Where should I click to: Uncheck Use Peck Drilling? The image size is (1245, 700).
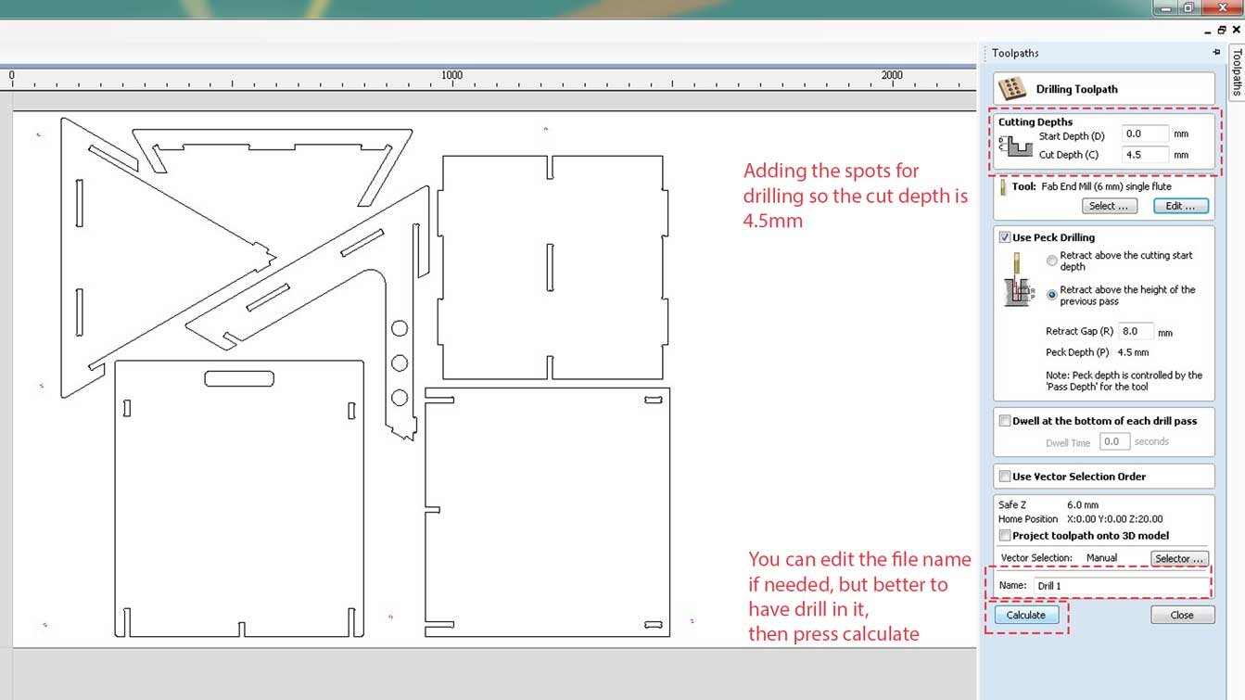tap(1005, 237)
